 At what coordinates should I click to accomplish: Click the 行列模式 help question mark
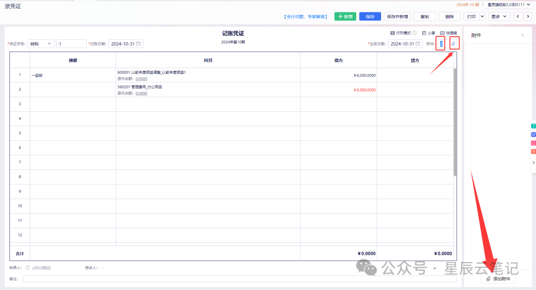[414, 33]
